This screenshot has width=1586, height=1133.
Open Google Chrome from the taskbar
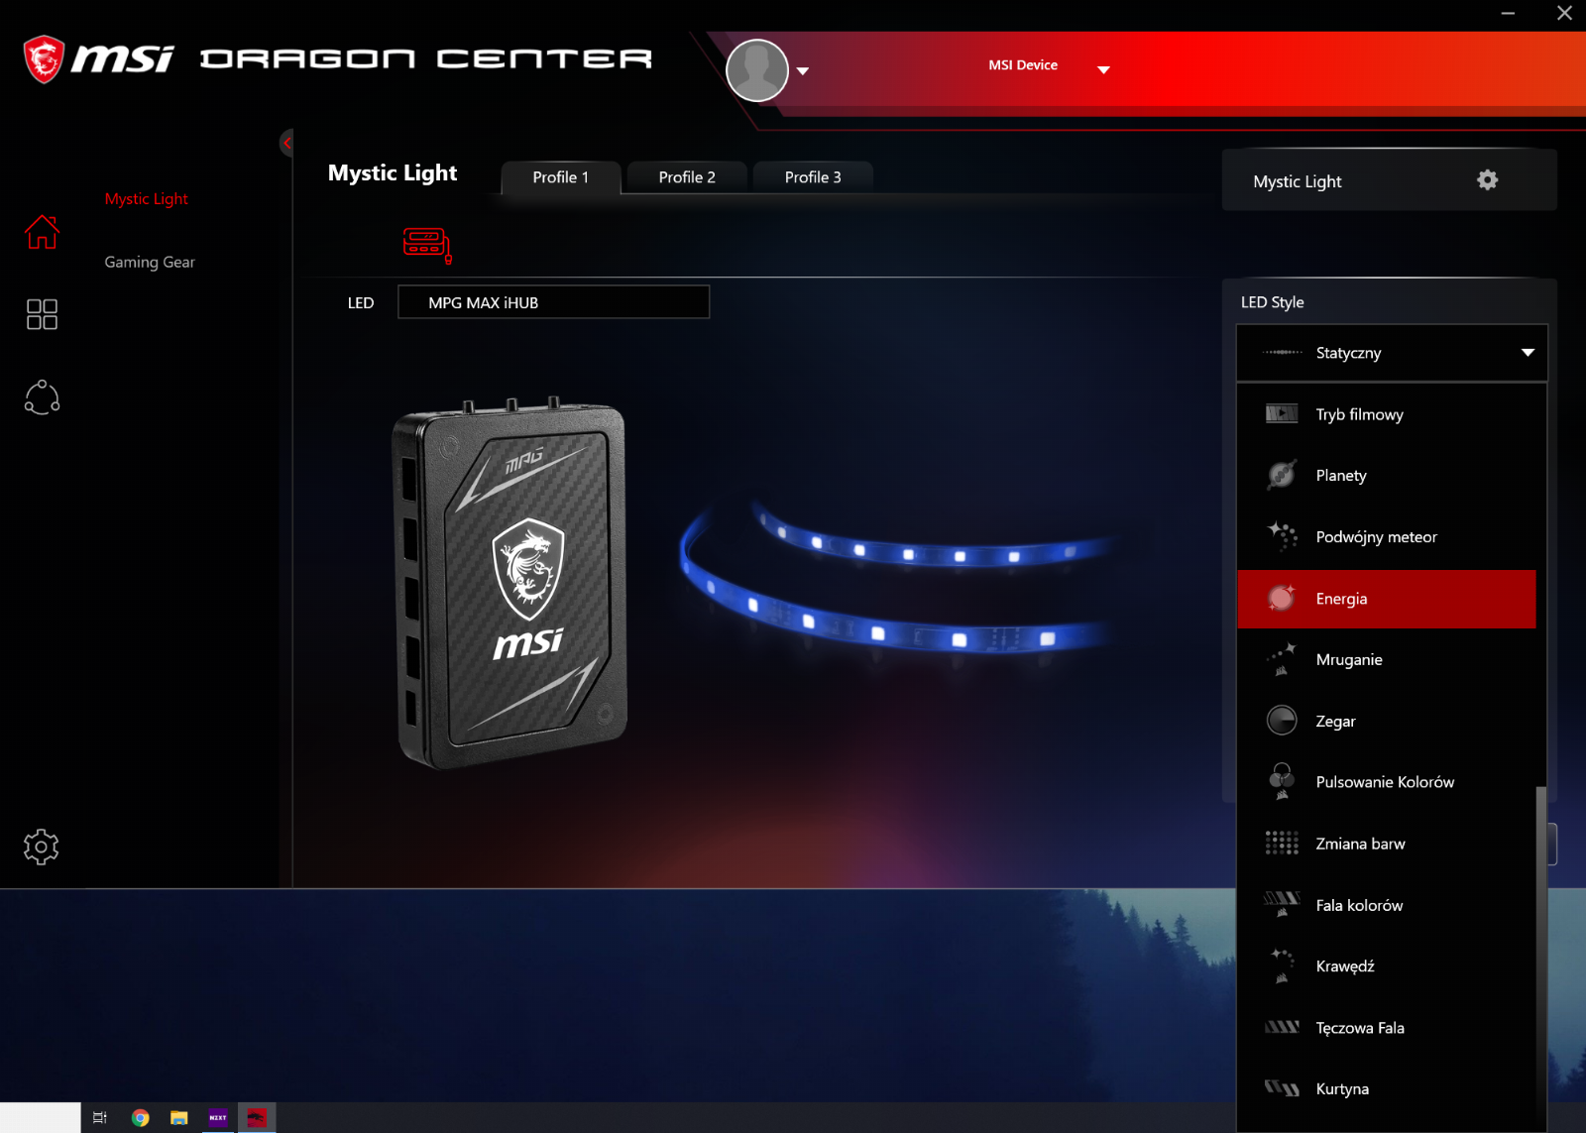click(140, 1118)
